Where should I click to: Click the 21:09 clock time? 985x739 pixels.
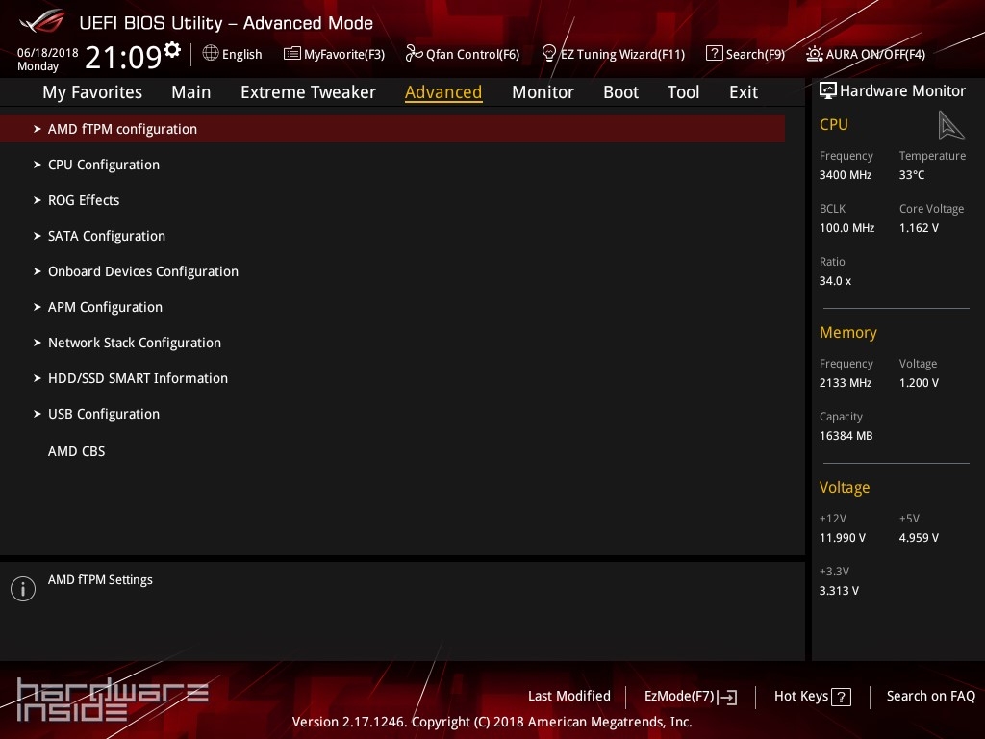point(123,57)
